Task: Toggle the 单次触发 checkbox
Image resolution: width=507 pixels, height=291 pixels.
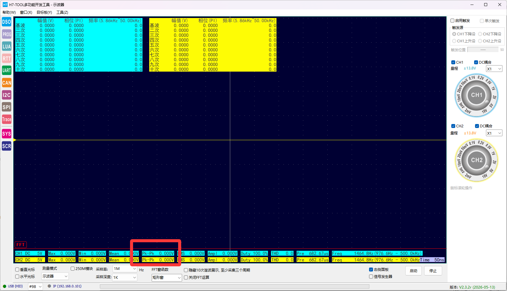Action: pos(490,21)
